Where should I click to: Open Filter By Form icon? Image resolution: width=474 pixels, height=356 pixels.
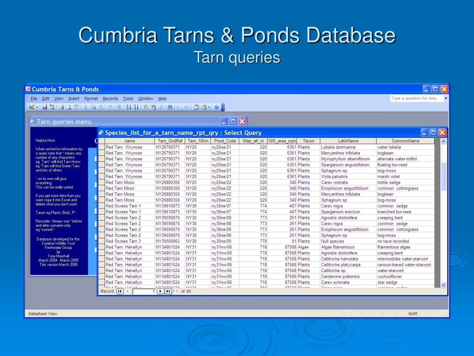pyautogui.click(x=153, y=107)
